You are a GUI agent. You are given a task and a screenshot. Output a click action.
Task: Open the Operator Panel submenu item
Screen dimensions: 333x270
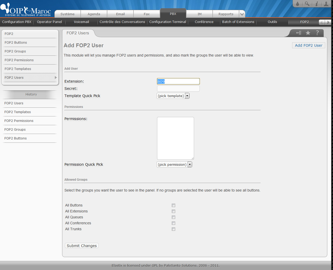(49, 22)
